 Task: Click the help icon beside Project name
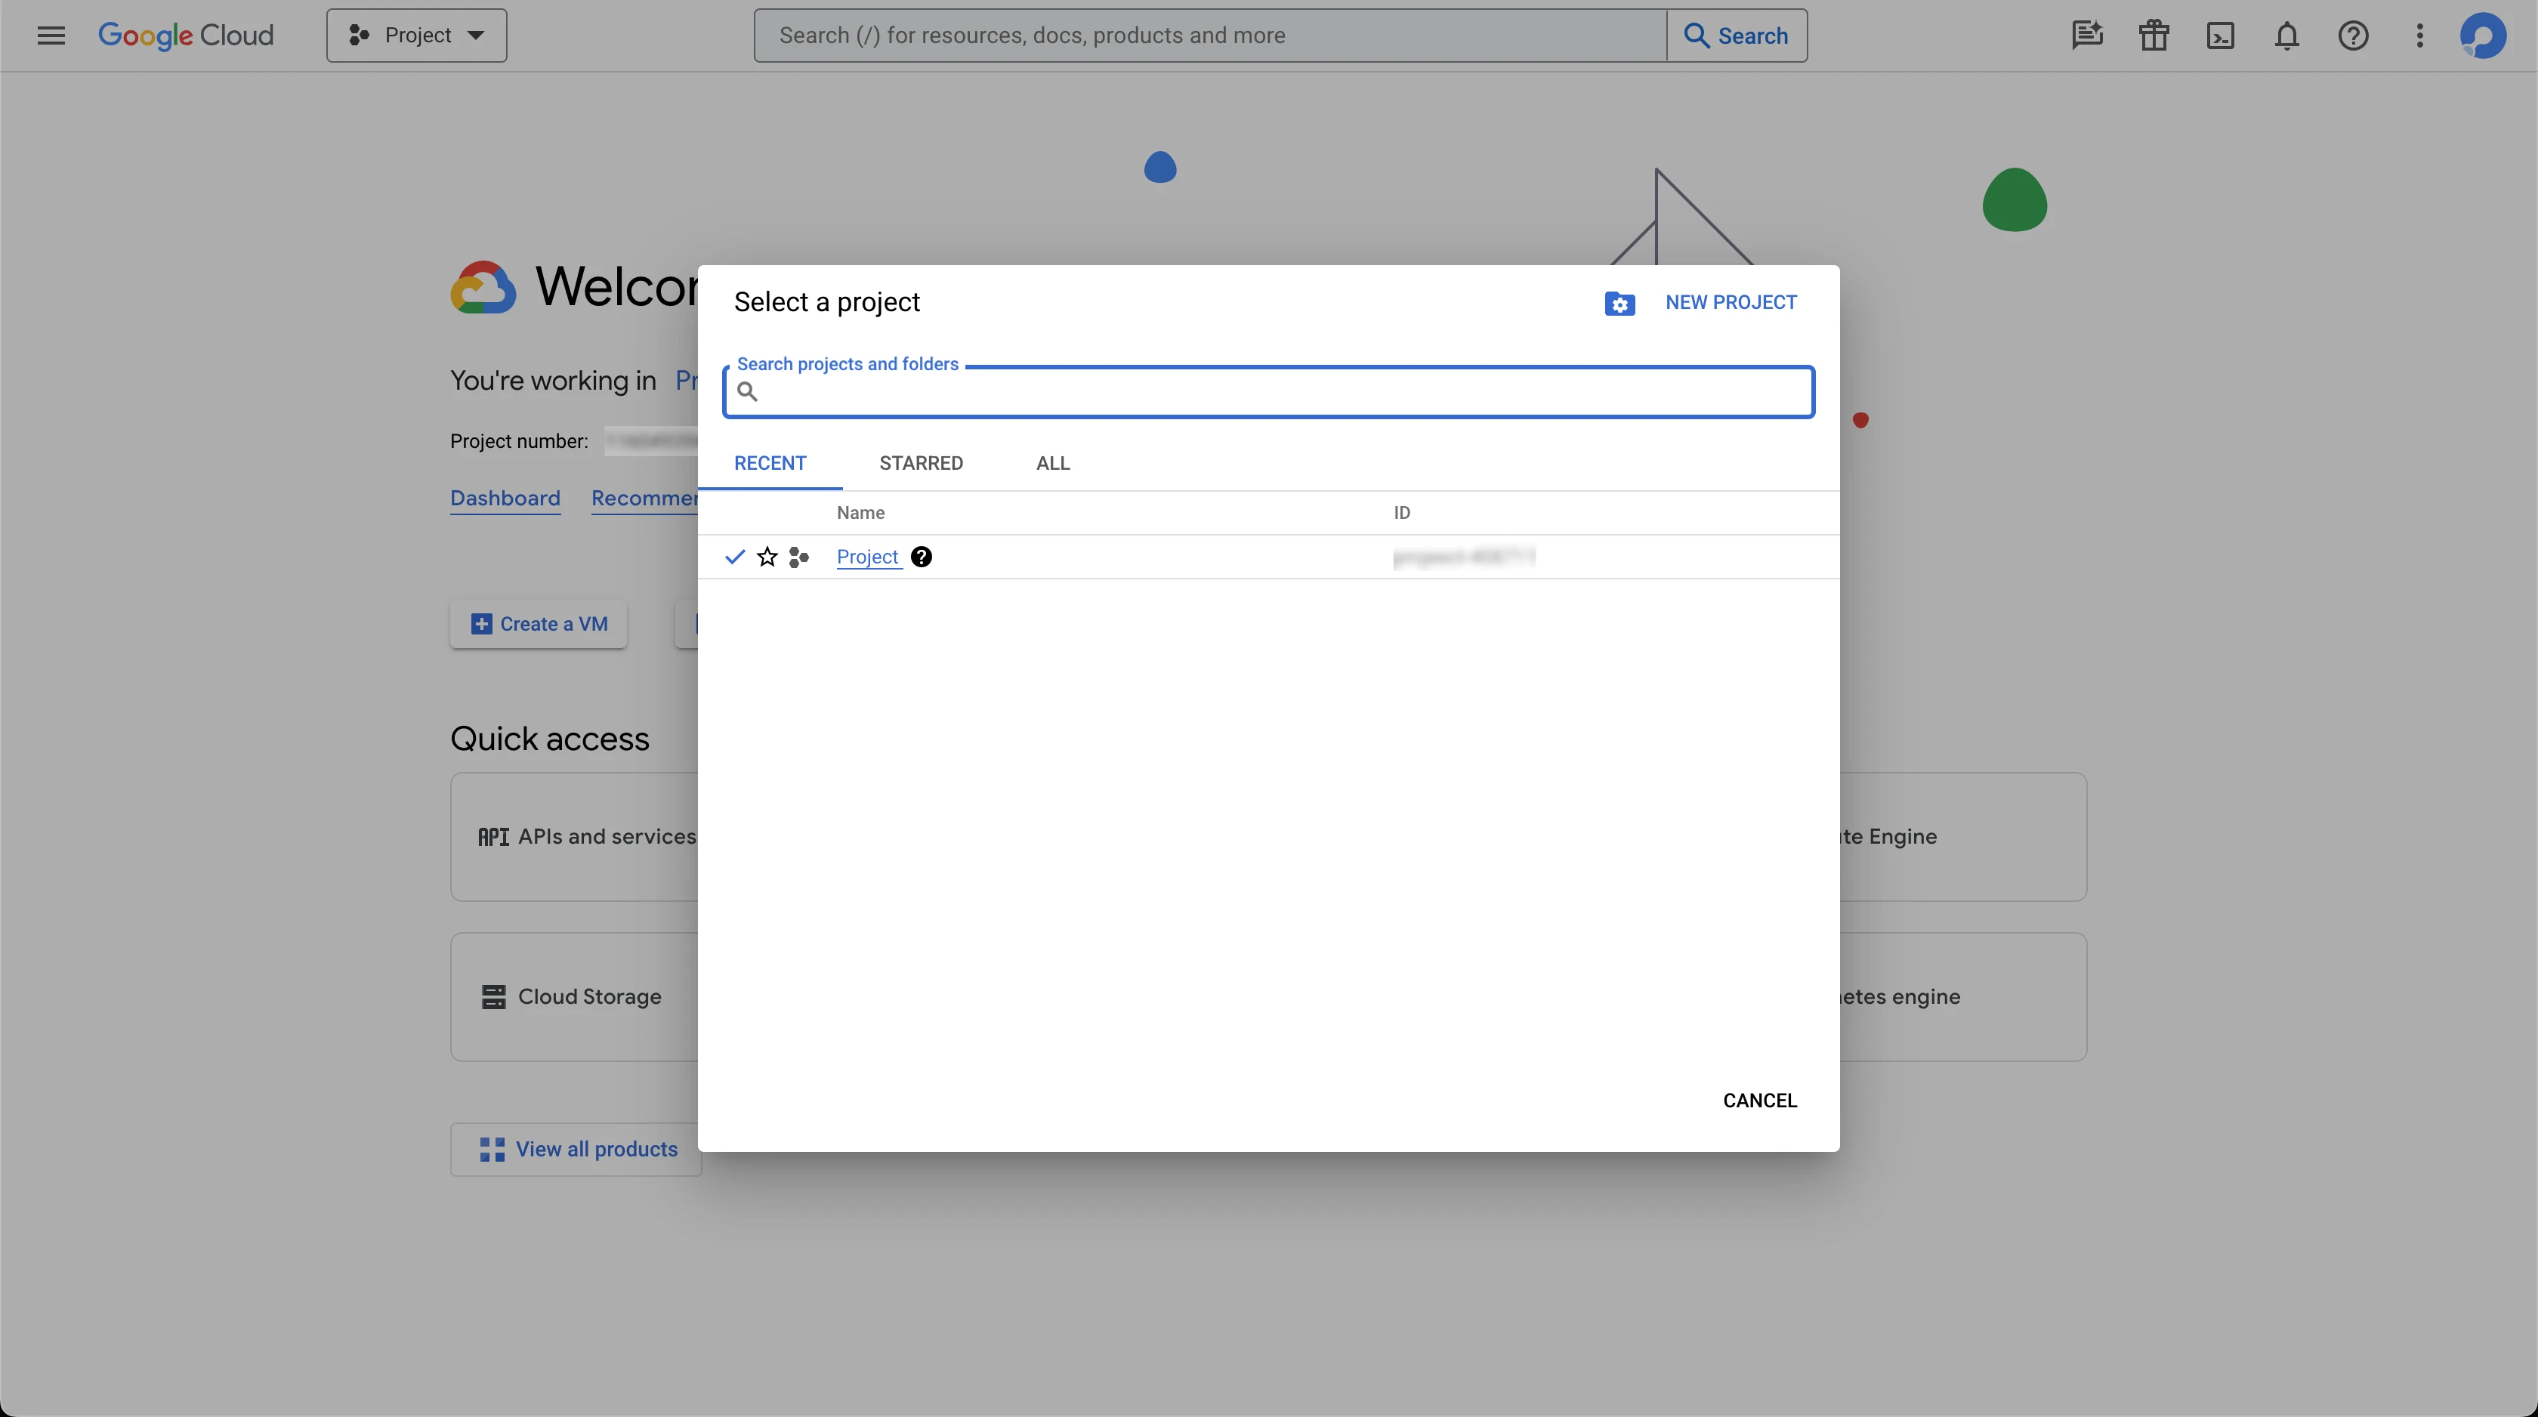pyautogui.click(x=922, y=557)
